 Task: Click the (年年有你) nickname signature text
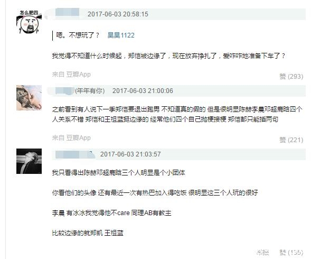pyautogui.click(x=90, y=91)
